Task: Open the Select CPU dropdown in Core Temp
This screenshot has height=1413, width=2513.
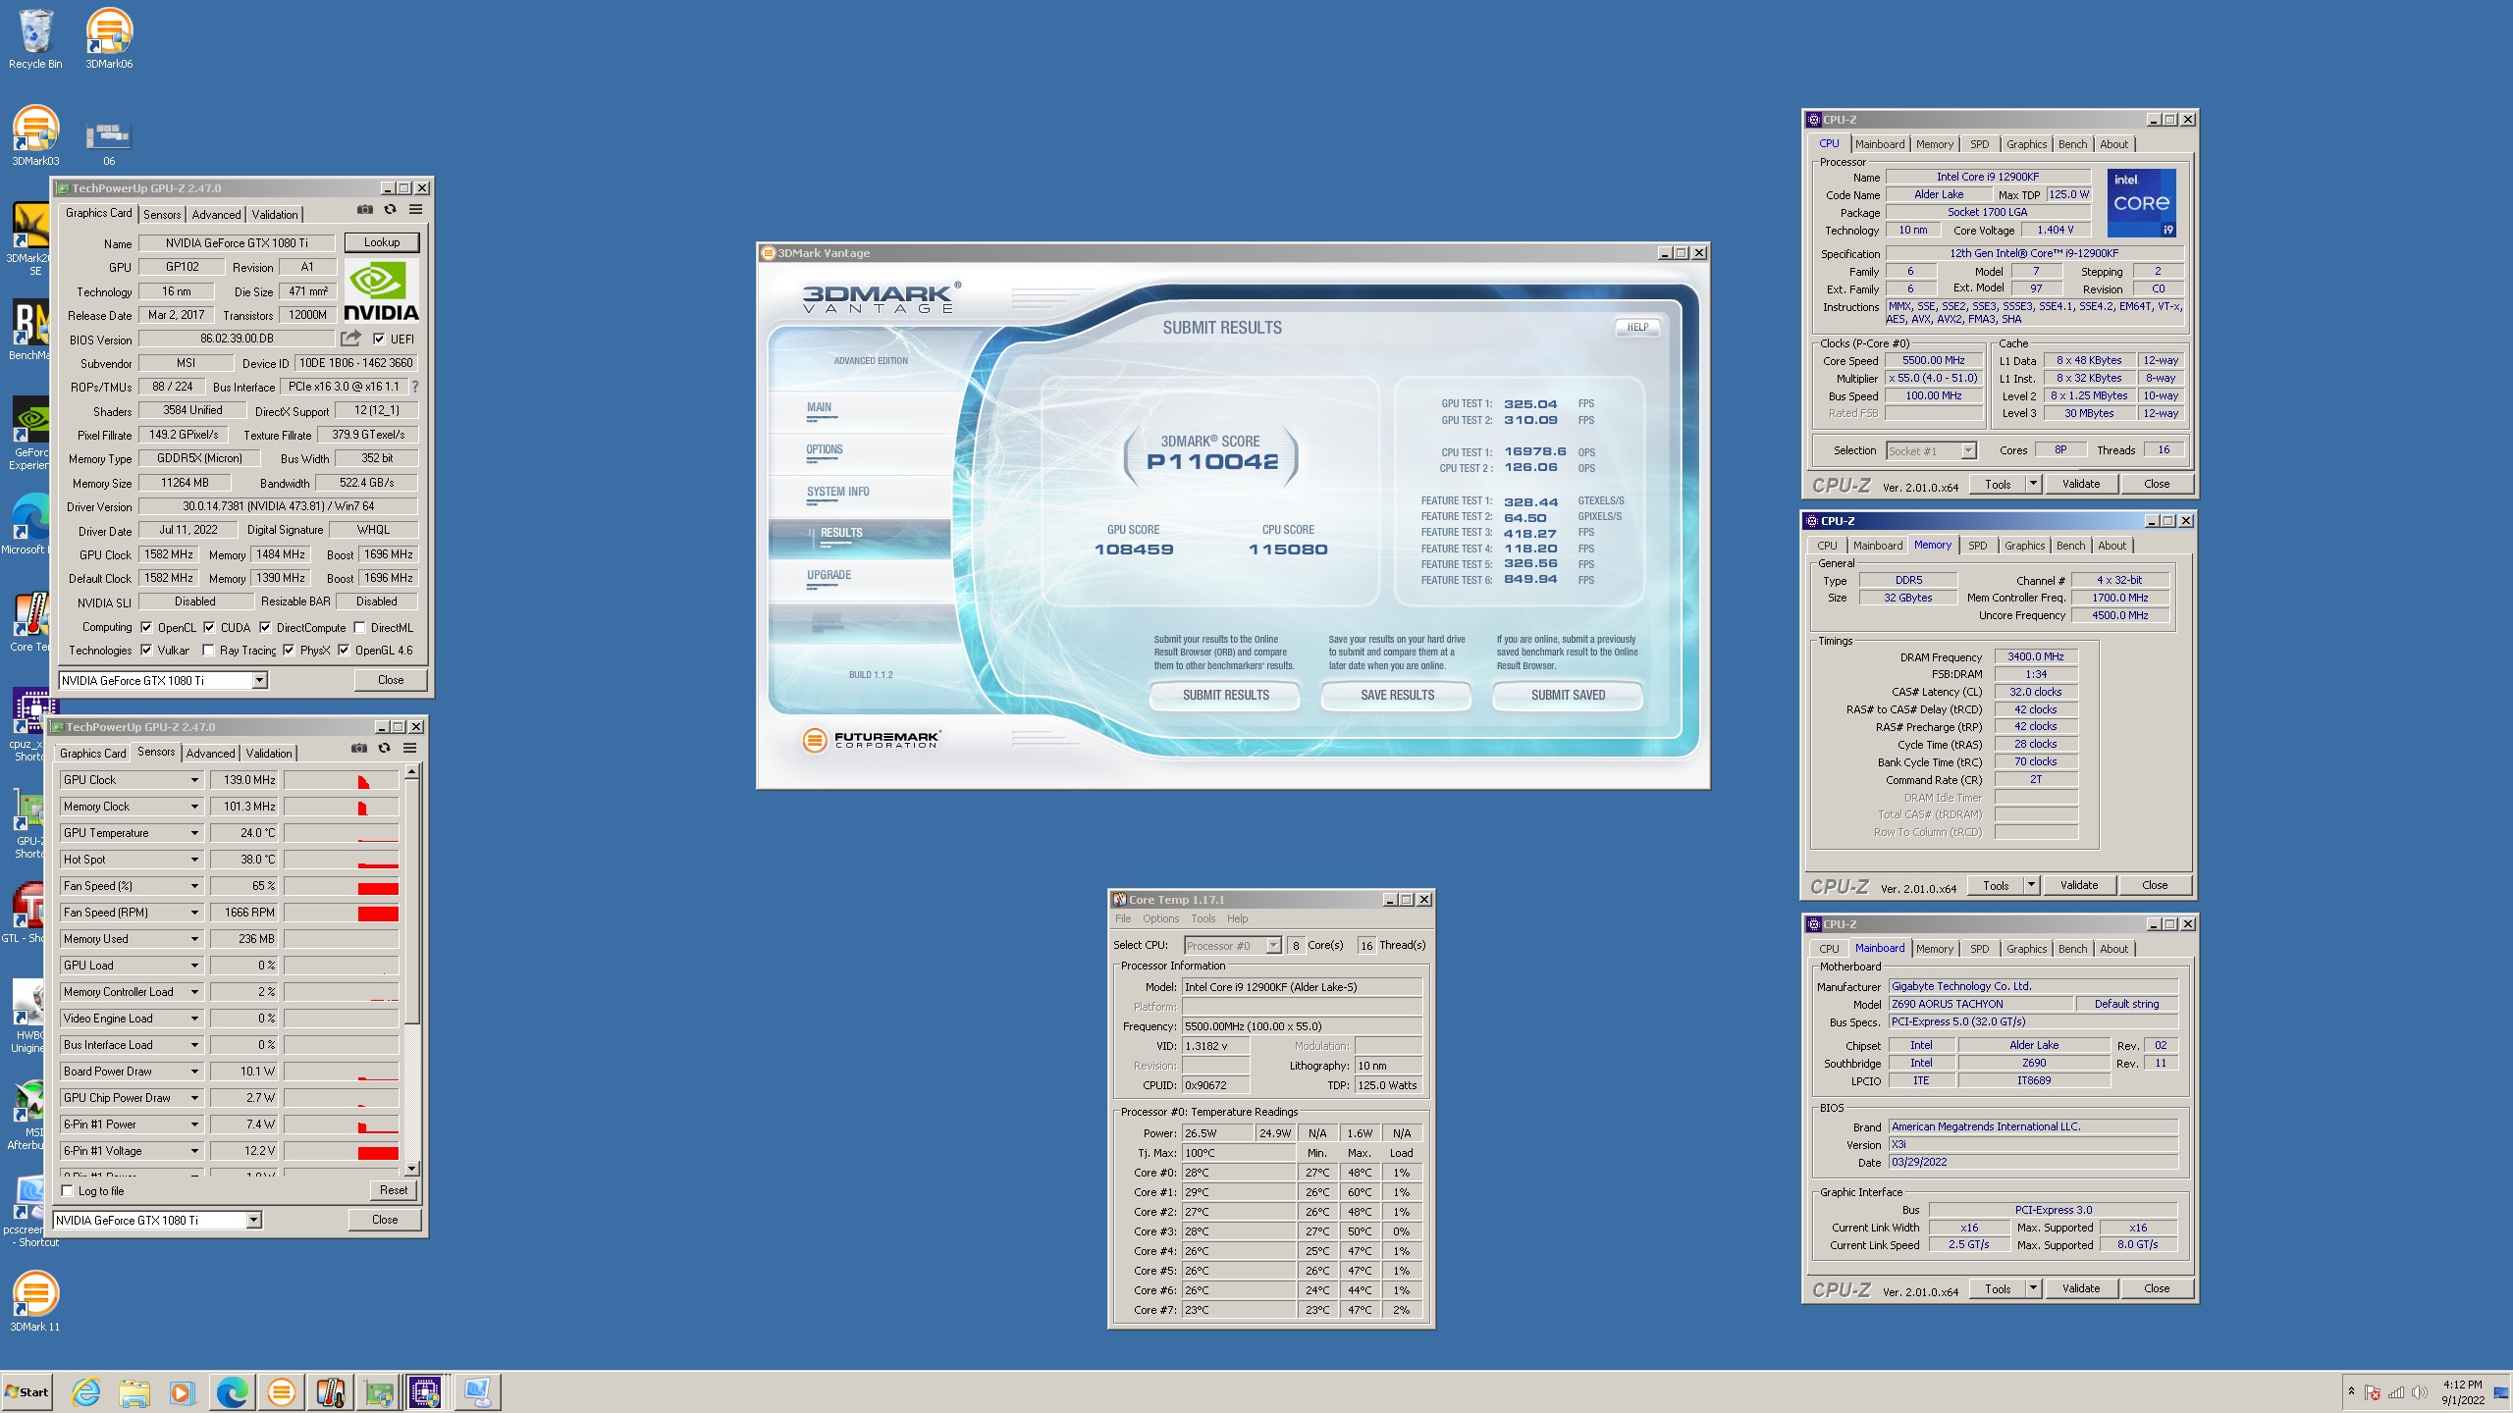Action: pos(1273,945)
